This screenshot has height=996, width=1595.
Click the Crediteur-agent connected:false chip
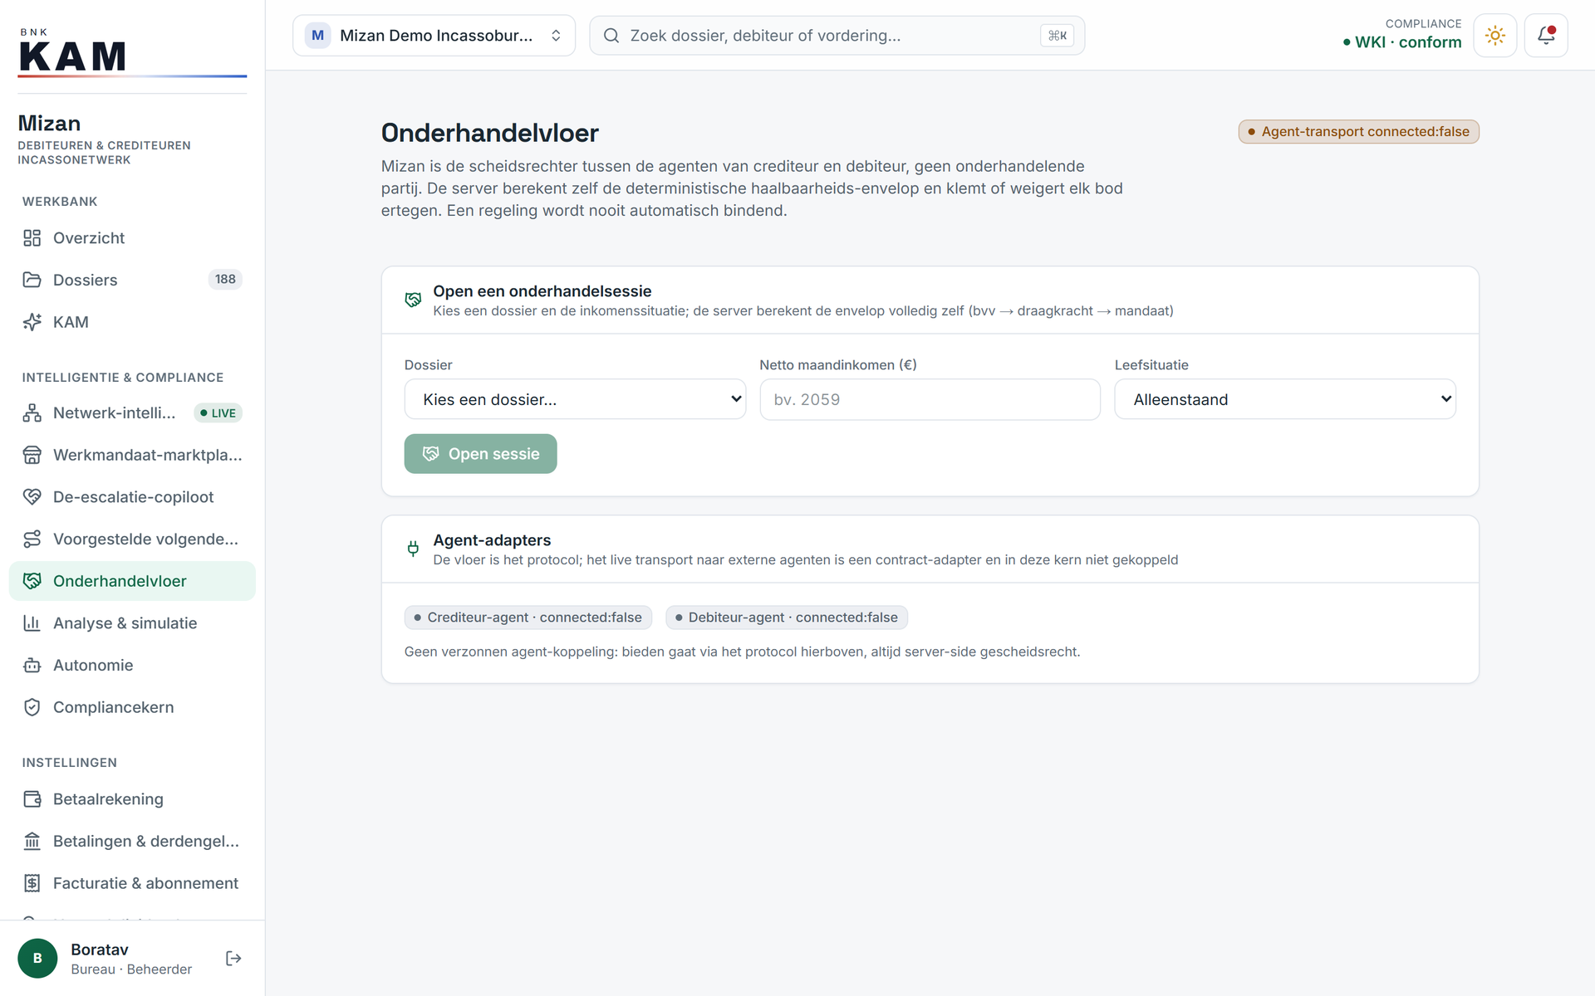click(528, 618)
